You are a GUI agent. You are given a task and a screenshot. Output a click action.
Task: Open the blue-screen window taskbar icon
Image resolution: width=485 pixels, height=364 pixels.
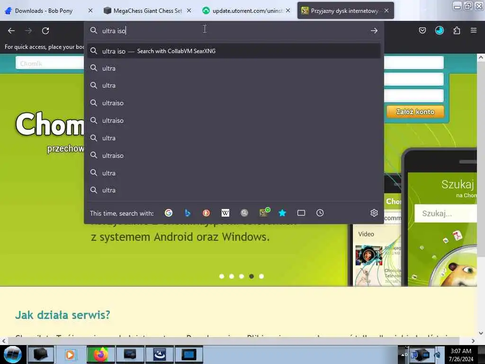point(189,355)
